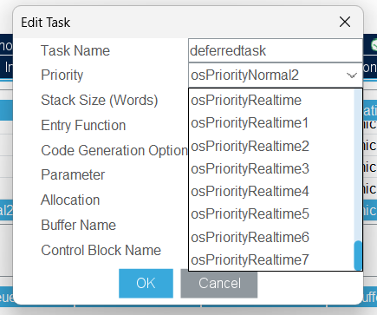
Task: Choose osPriorityRealtime4 entry
Action: (271, 191)
